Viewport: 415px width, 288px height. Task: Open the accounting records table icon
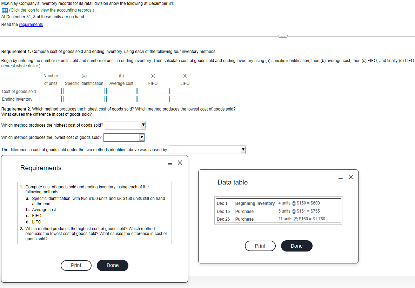[5, 10]
